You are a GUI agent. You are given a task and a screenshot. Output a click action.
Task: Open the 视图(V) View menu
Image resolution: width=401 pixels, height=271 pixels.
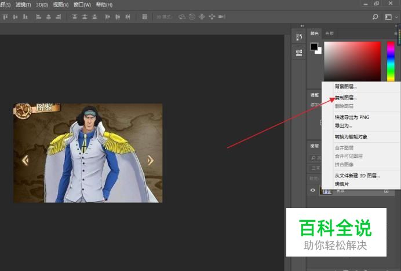click(61, 5)
